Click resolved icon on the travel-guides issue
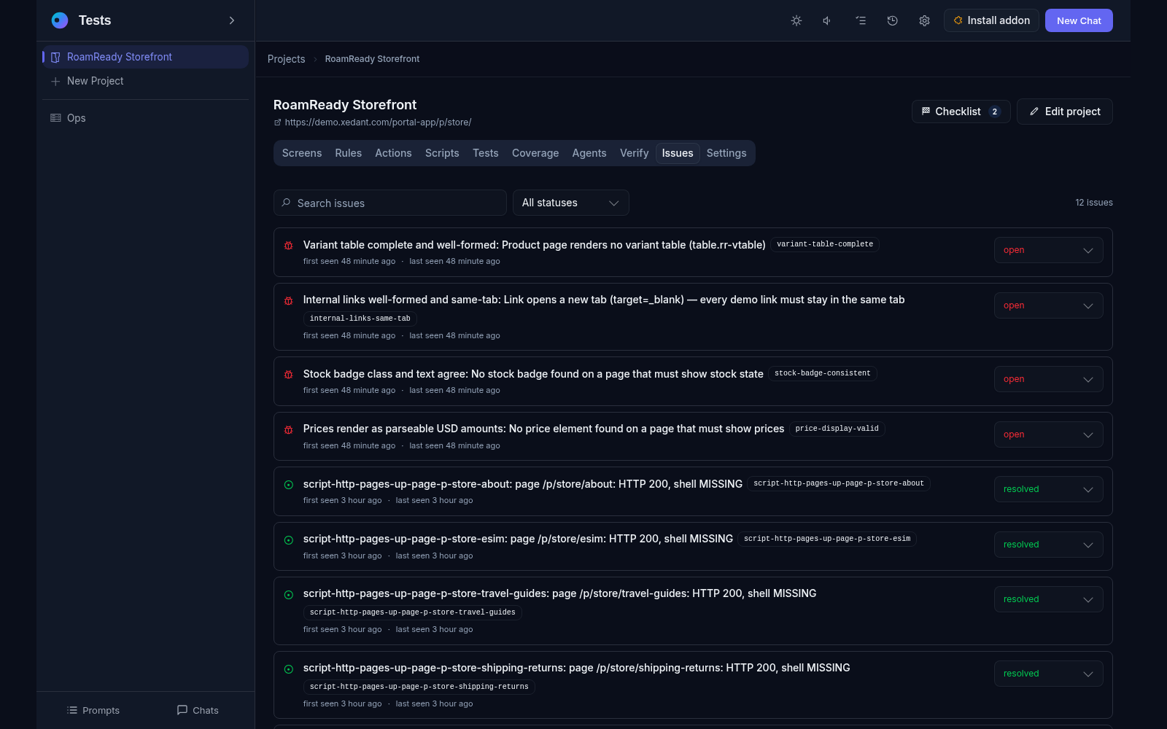This screenshot has height=729, width=1167. 289,595
